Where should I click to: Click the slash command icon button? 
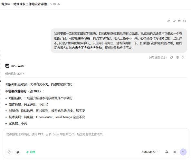click(9, 152)
